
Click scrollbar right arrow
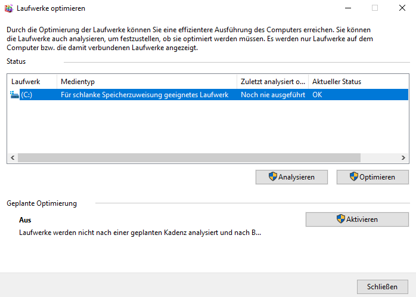pyautogui.click(x=403, y=157)
